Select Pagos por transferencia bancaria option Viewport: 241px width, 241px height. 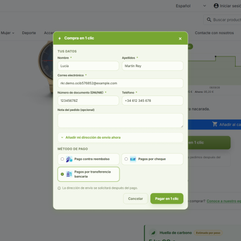89,174
